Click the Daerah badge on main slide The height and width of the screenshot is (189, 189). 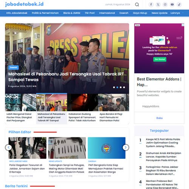(x=14, y=67)
